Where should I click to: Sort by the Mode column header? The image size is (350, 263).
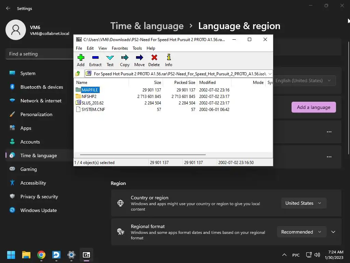tap(248, 82)
